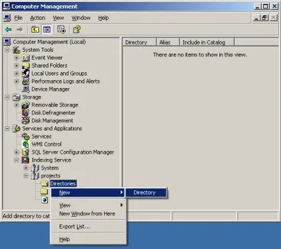Choose New in the context menu
The height and width of the screenshot is (249, 281).
[x=88, y=193]
